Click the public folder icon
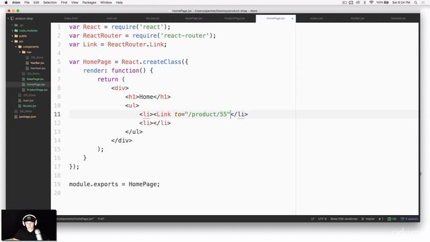The height and width of the screenshot is (242, 430). (x=16, y=36)
